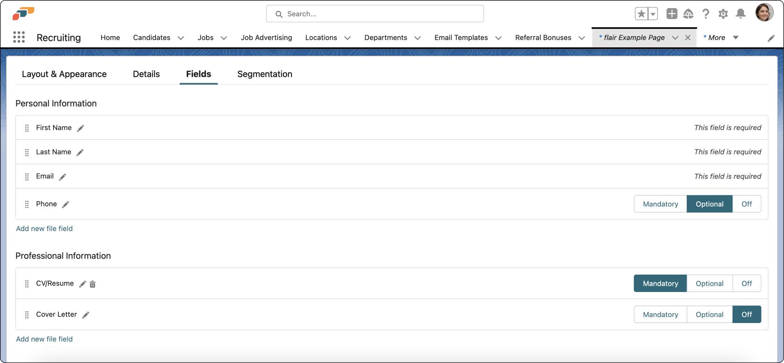
Task: Open the Setup gear icon
Action: tap(723, 14)
